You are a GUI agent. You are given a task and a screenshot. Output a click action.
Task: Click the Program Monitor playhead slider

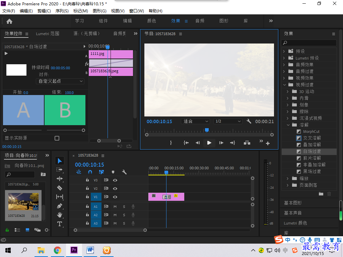pos(207,130)
